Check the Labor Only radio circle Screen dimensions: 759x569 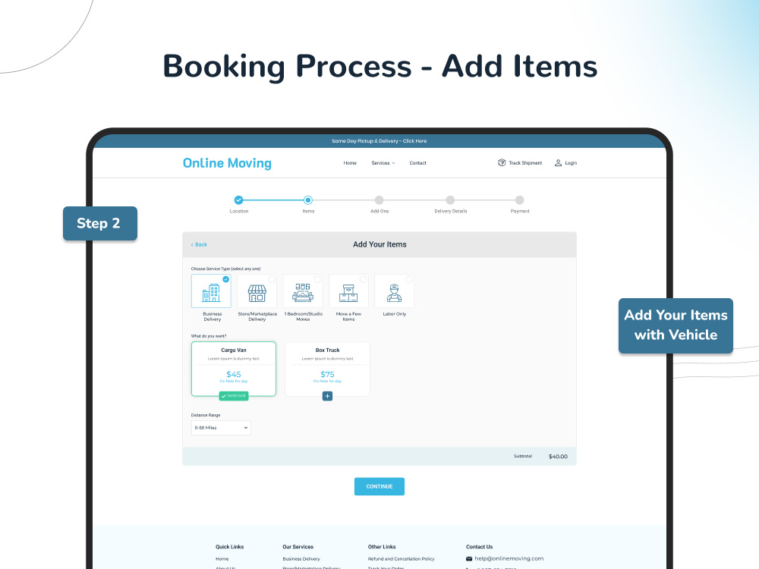coord(409,279)
